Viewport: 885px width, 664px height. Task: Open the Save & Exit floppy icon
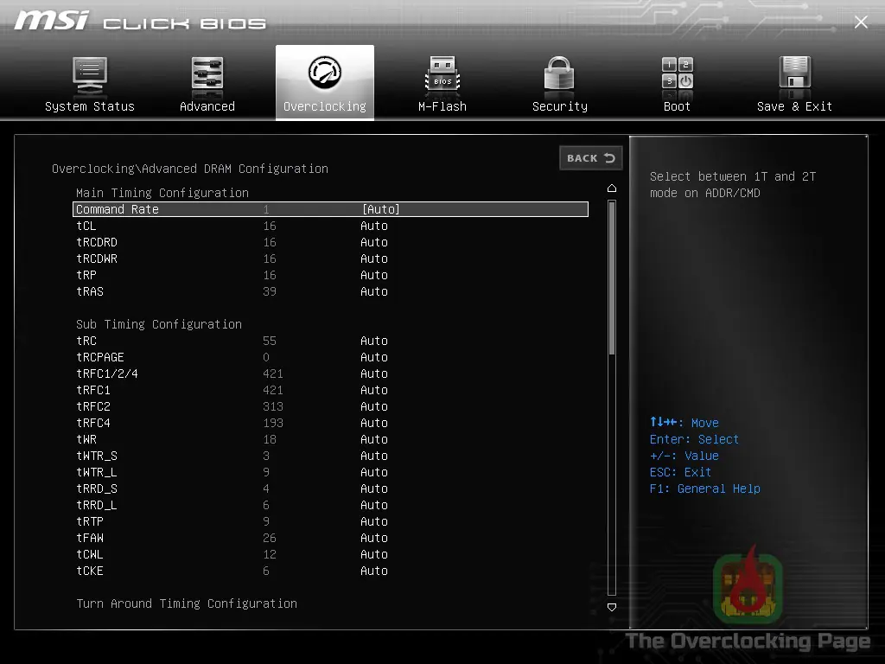coord(795,73)
